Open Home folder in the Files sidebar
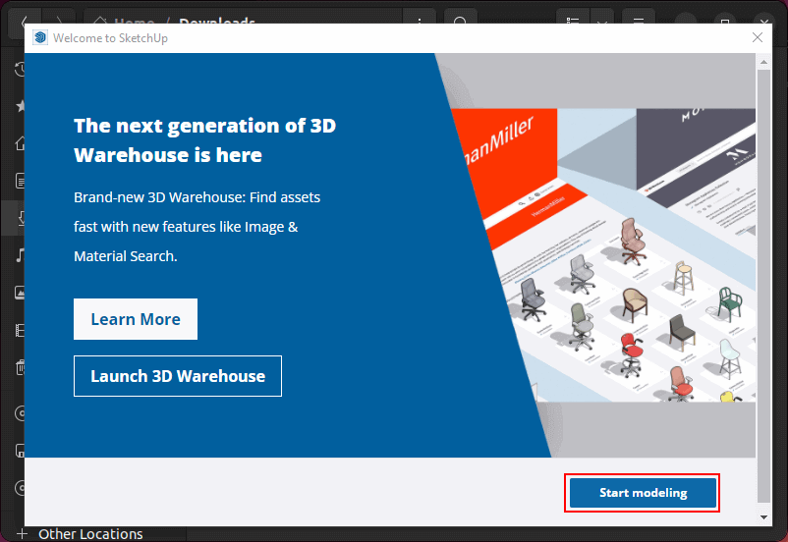The image size is (788, 542). 20,143
